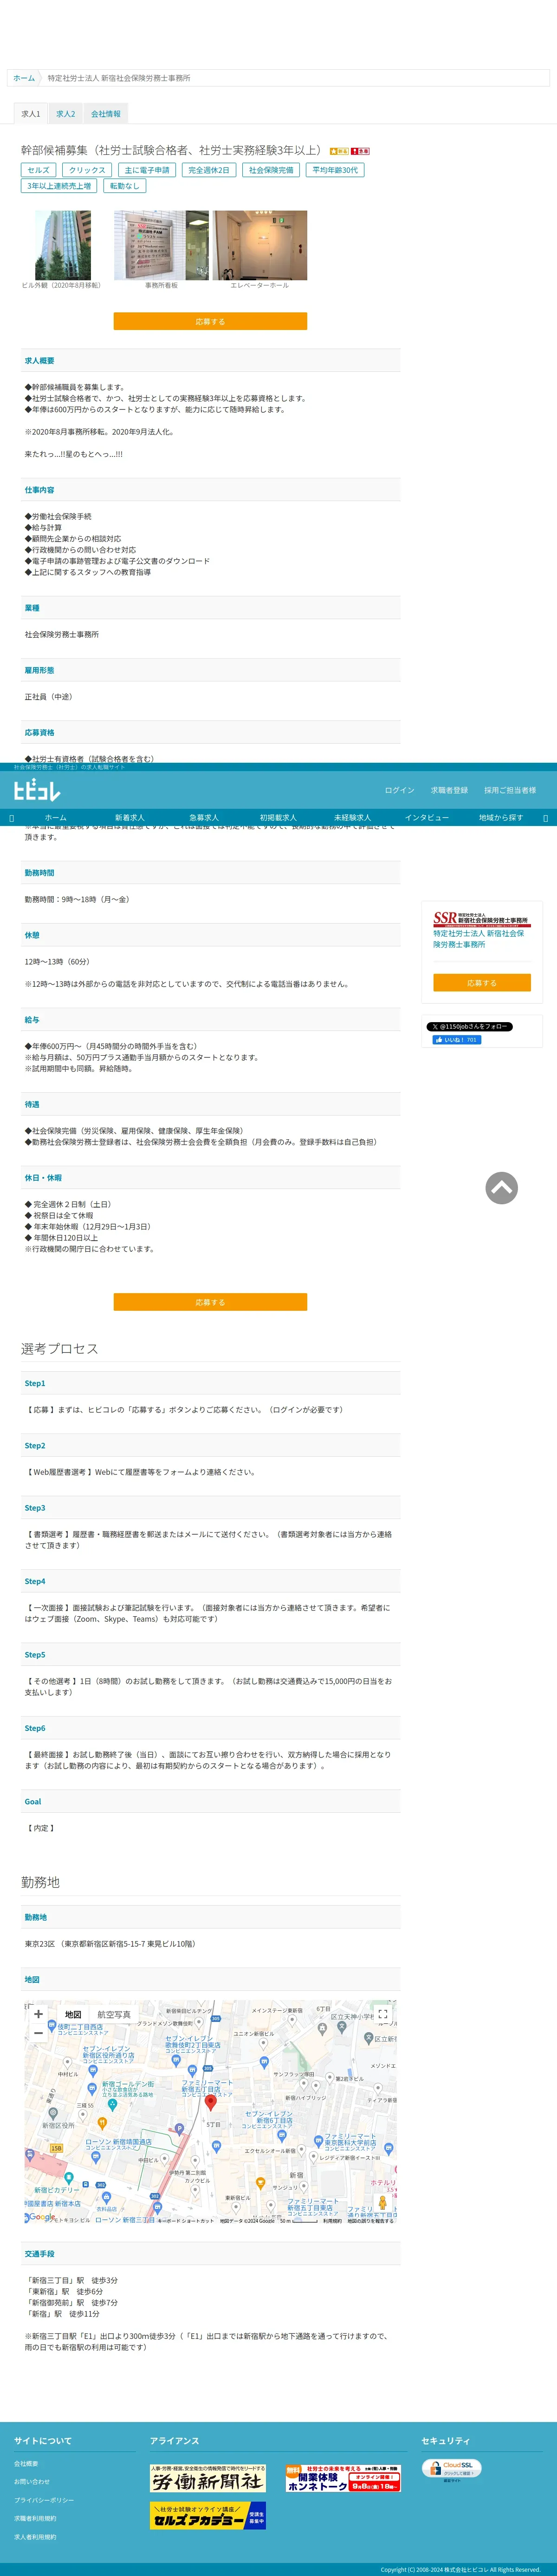Open 新着求人 in the navigation bar
Viewport: 557px width, 2576px height.
coord(130,817)
